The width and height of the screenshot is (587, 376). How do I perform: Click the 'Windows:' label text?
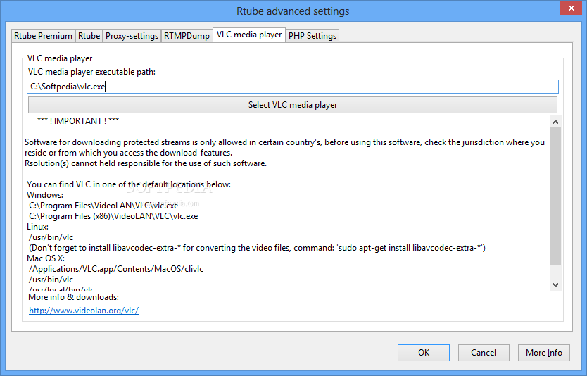45,195
